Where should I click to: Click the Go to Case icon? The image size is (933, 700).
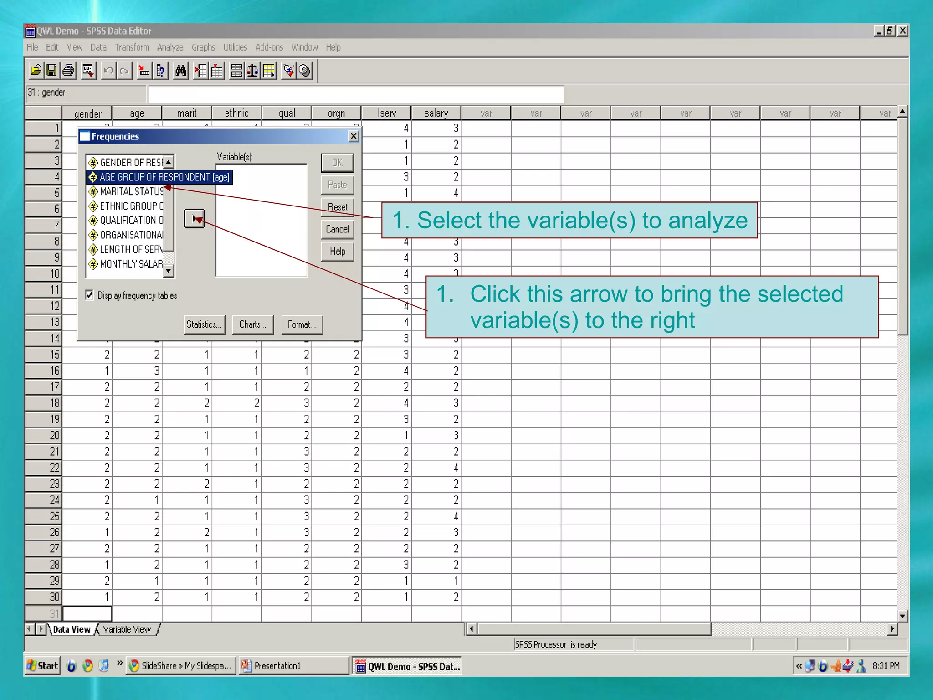(144, 71)
